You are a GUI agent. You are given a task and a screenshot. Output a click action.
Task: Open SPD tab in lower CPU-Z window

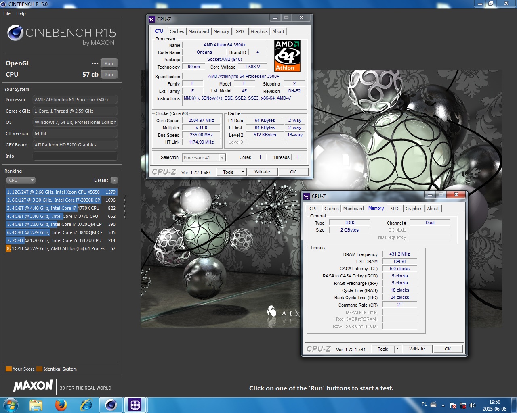[395, 209]
